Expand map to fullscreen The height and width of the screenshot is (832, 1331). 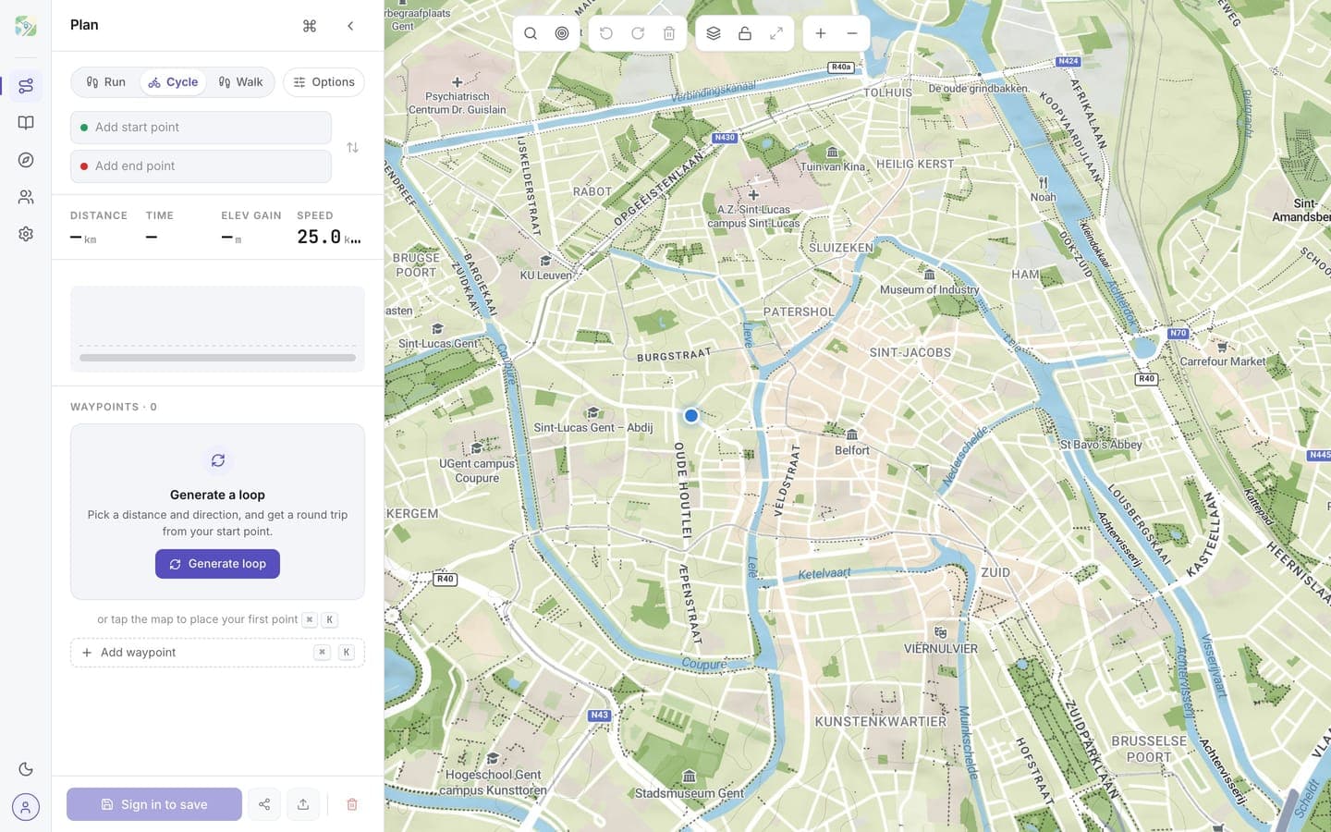tap(776, 33)
